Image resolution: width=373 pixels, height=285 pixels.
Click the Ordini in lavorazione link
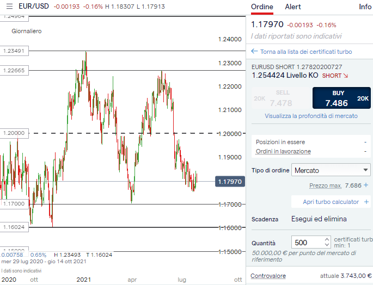click(x=283, y=151)
